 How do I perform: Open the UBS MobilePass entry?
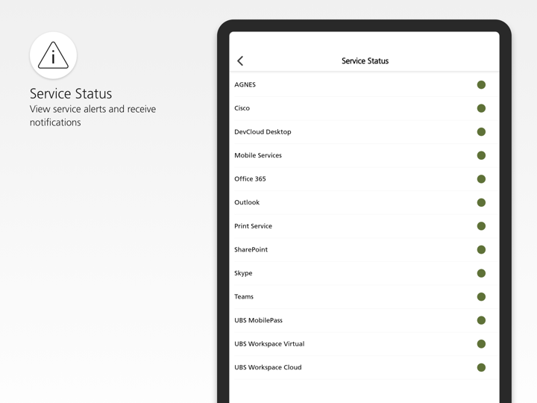click(258, 320)
